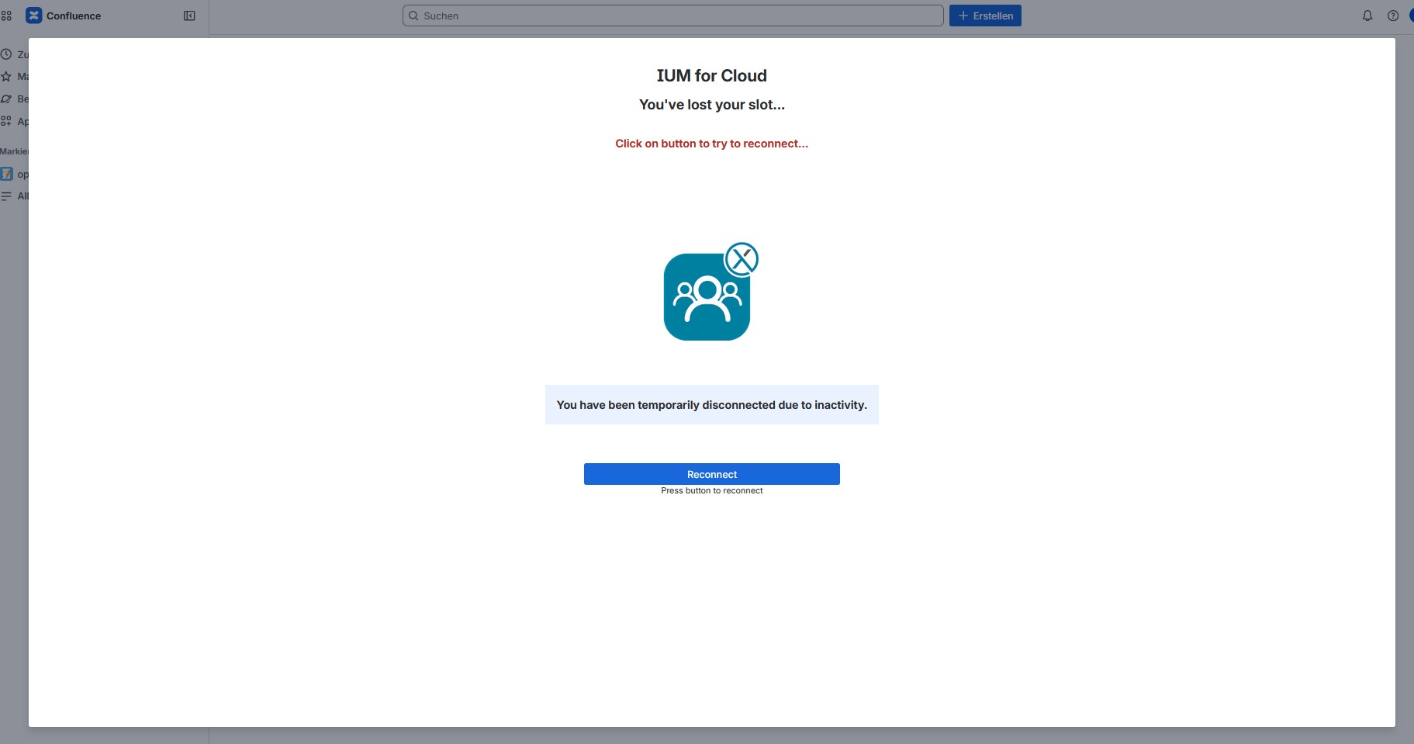
Task: Open the app switcher grid icon
Action: (x=6, y=16)
